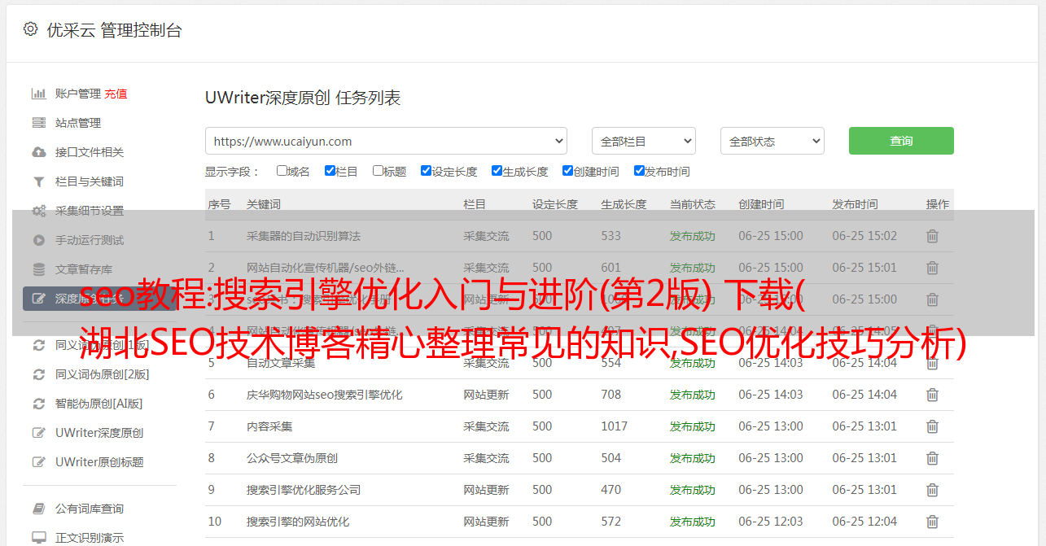
Task: Click the 操作 column header
Action: 938,204
